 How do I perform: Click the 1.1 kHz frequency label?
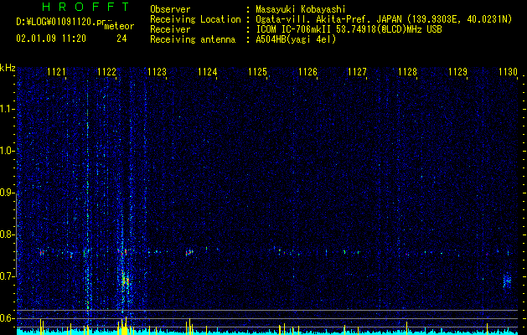(x=7, y=109)
